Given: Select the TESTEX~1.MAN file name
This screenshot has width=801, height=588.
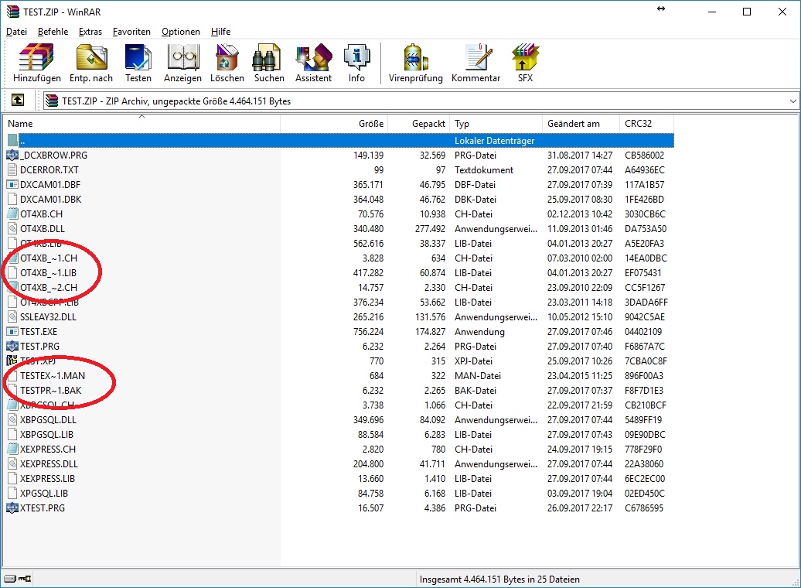Looking at the screenshot, I should click(53, 376).
